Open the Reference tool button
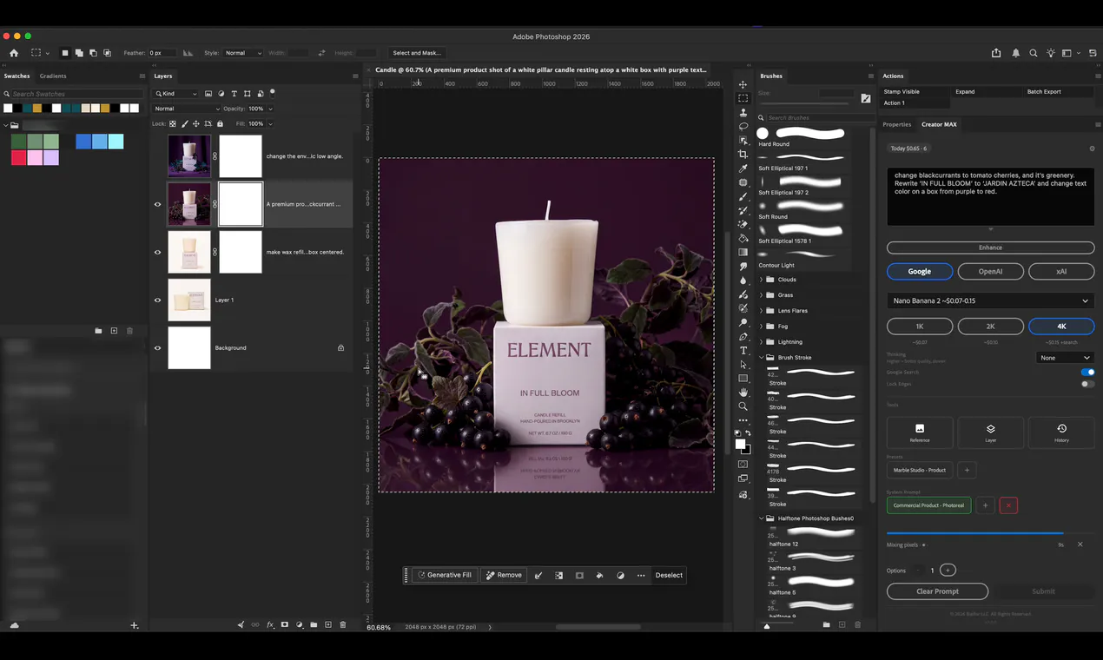 pos(920,432)
